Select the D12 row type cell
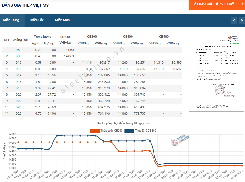The height and width of the screenshot is (182, 245). click(18, 69)
